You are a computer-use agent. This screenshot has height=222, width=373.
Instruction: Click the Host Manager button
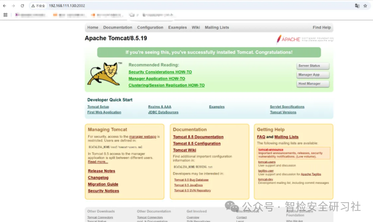(313, 84)
